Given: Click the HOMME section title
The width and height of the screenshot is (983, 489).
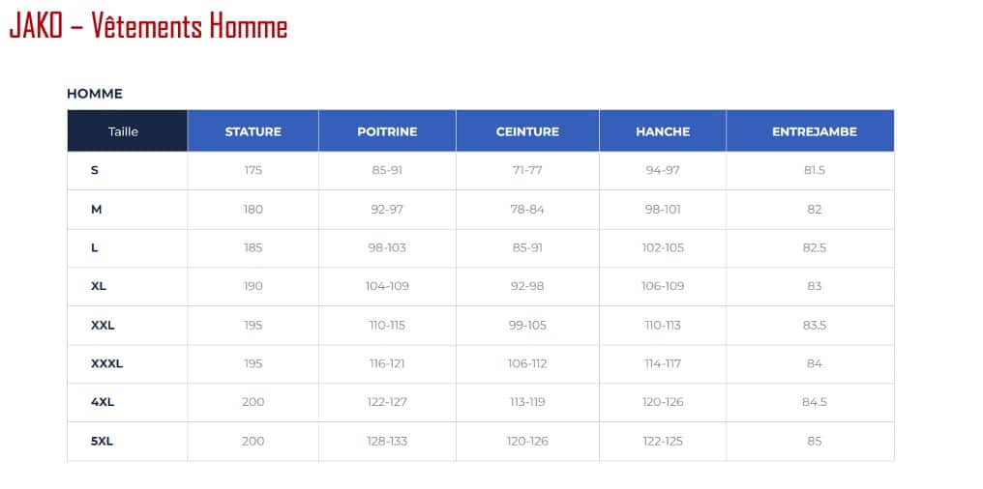Looking at the screenshot, I should coord(95,94).
